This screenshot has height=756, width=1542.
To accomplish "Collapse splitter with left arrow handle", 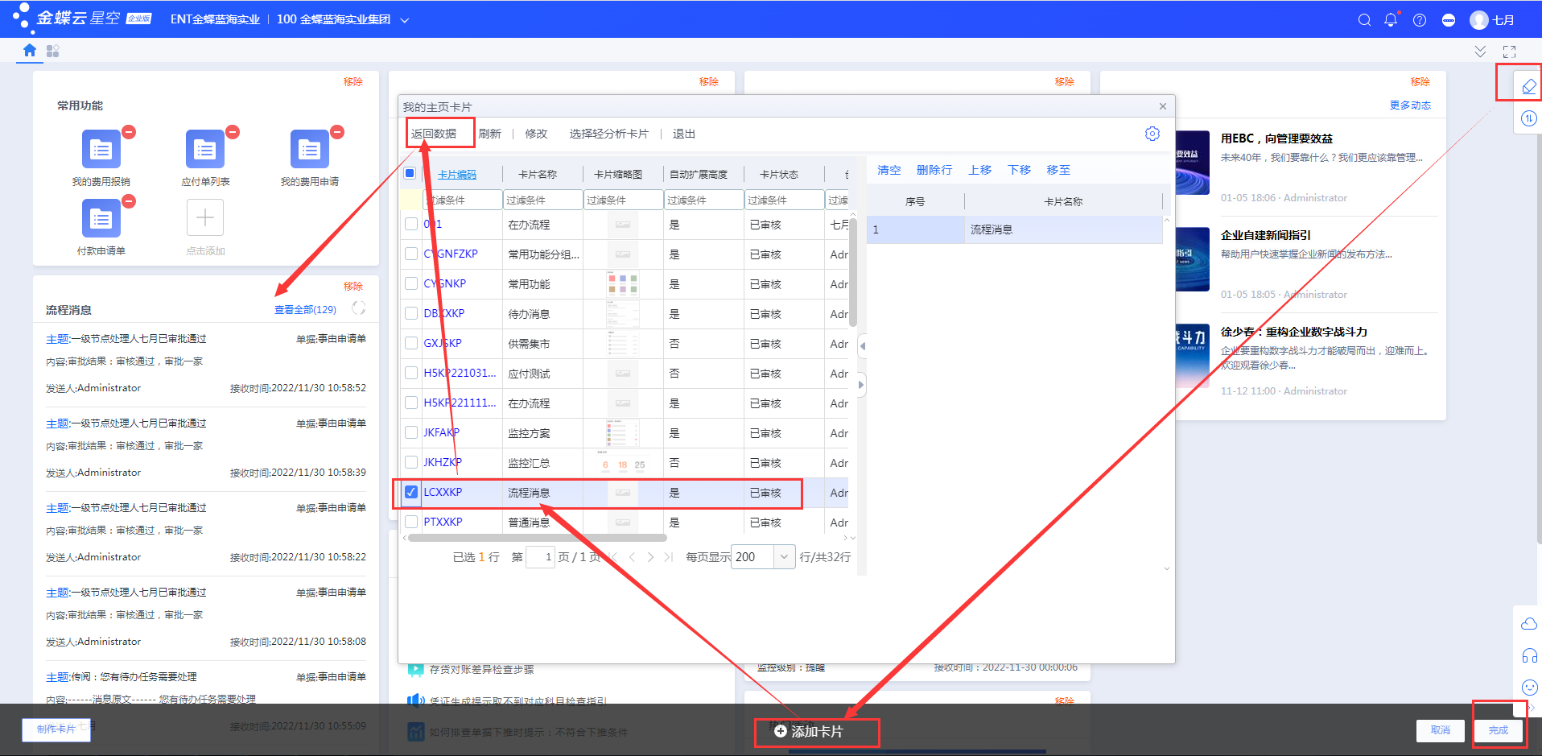I will click(x=862, y=346).
